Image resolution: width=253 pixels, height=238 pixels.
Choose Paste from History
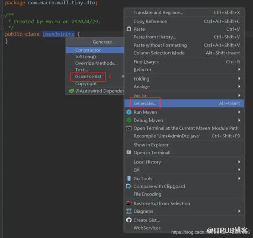click(184, 37)
